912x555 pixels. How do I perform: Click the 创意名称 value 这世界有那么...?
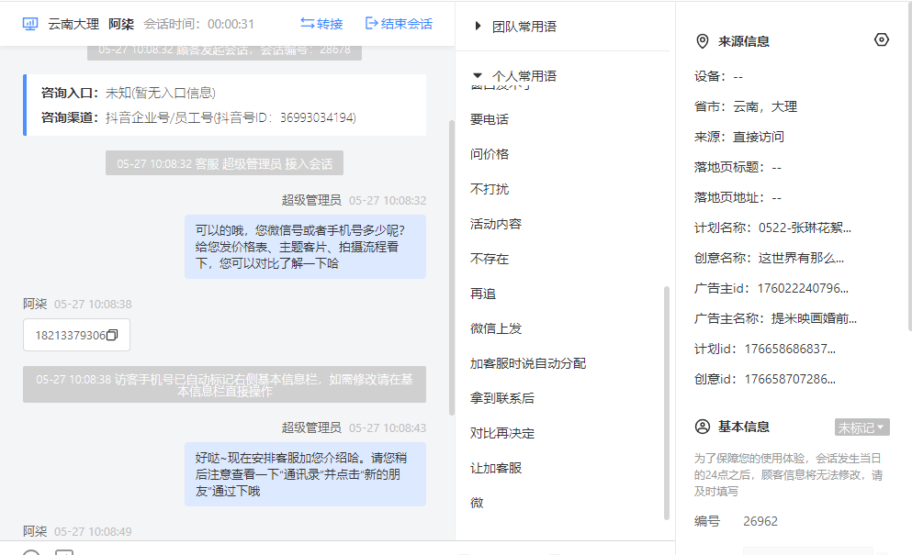click(801, 258)
